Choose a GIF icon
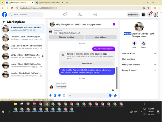This screenshot has height=122, width=162. (x=64, y=95)
